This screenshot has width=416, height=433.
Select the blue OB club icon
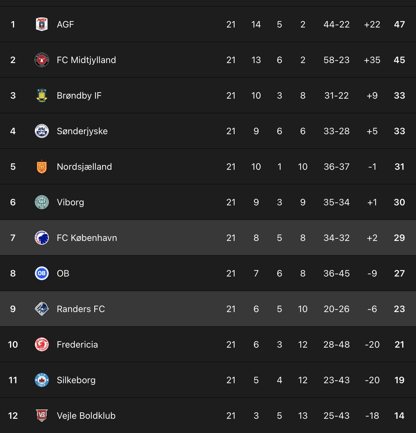pyautogui.click(x=42, y=273)
